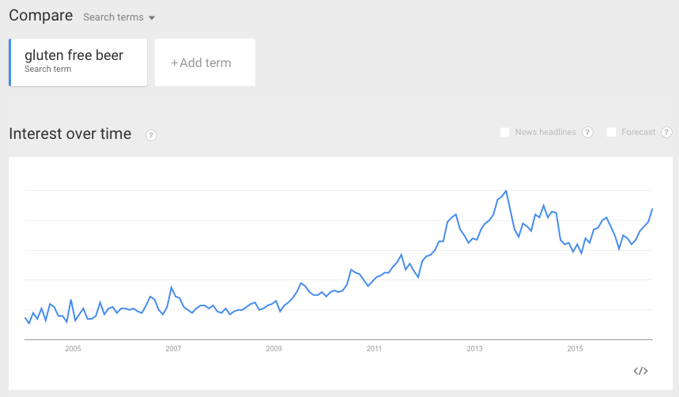Click help icon beside Forecast
The width and height of the screenshot is (679, 397).
666,133
